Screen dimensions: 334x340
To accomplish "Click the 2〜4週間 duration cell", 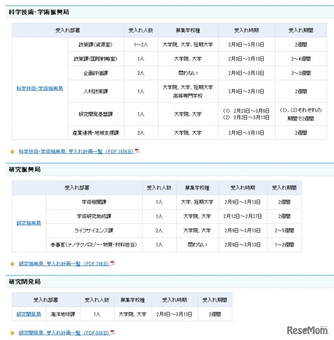I will (301, 59).
